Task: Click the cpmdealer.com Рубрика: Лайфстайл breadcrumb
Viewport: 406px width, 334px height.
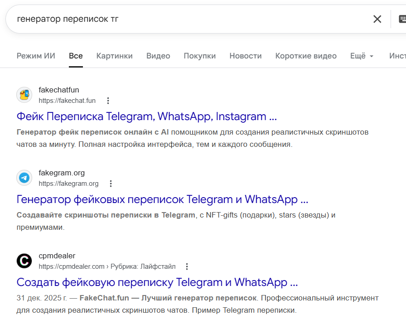Action: point(107,266)
